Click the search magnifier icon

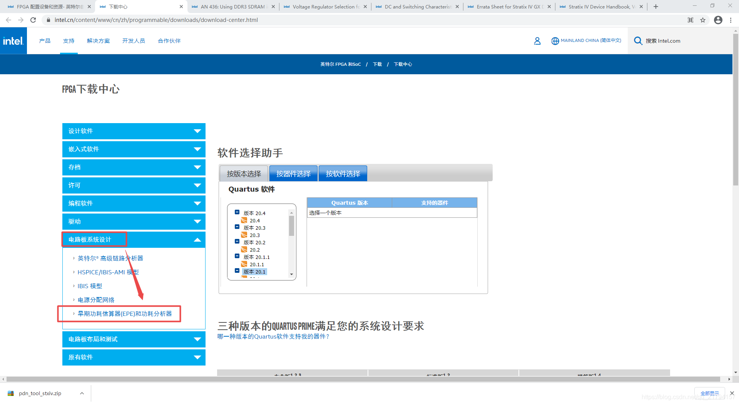click(x=638, y=41)
